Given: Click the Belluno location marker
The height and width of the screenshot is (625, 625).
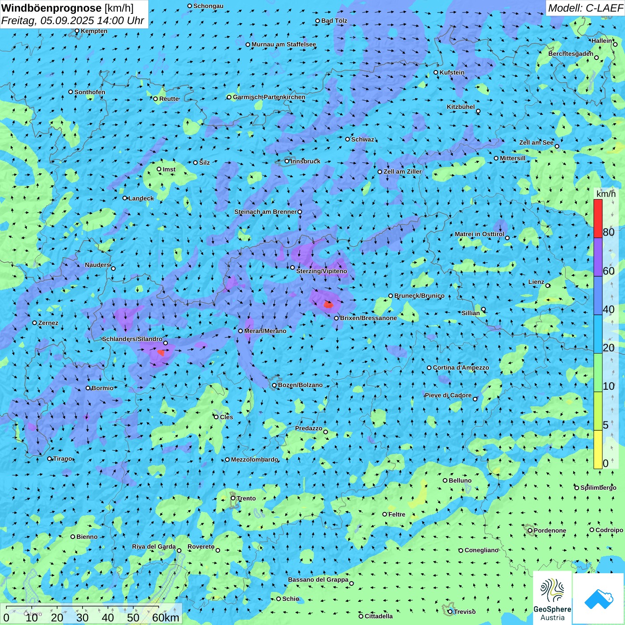Looking at the screenshot, I should click(445, 480).
